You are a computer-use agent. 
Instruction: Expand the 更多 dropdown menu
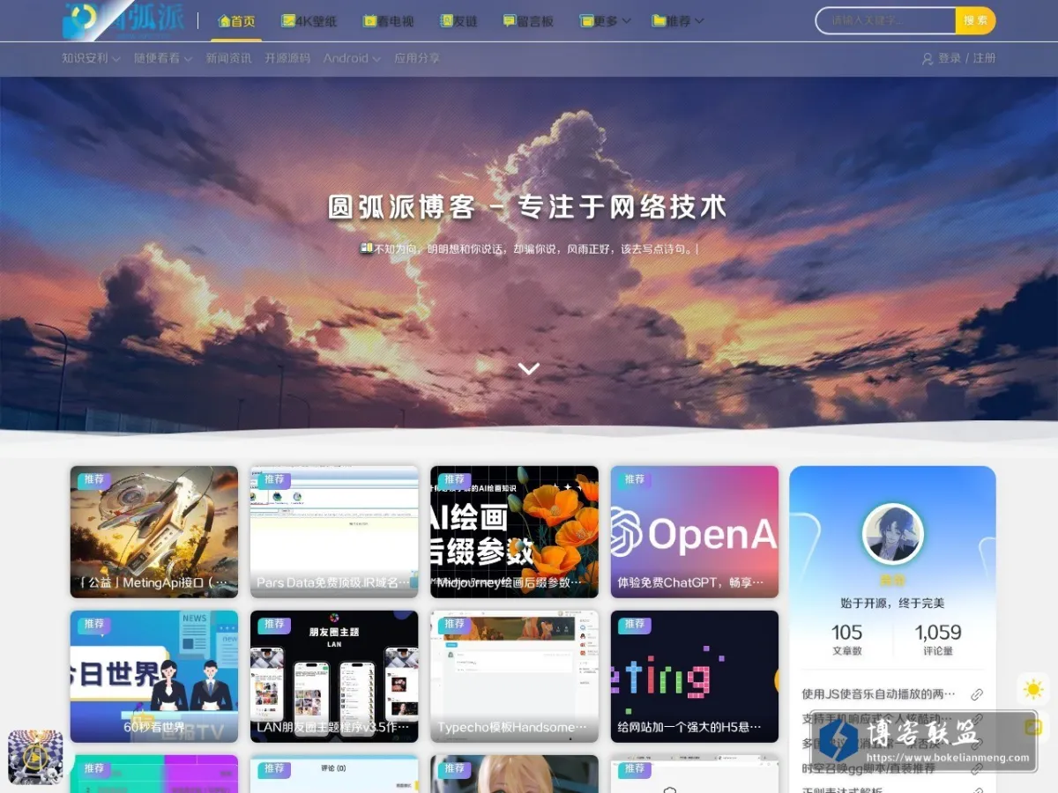point(605,20)
